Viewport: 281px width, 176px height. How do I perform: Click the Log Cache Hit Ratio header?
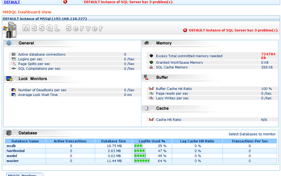197,141
